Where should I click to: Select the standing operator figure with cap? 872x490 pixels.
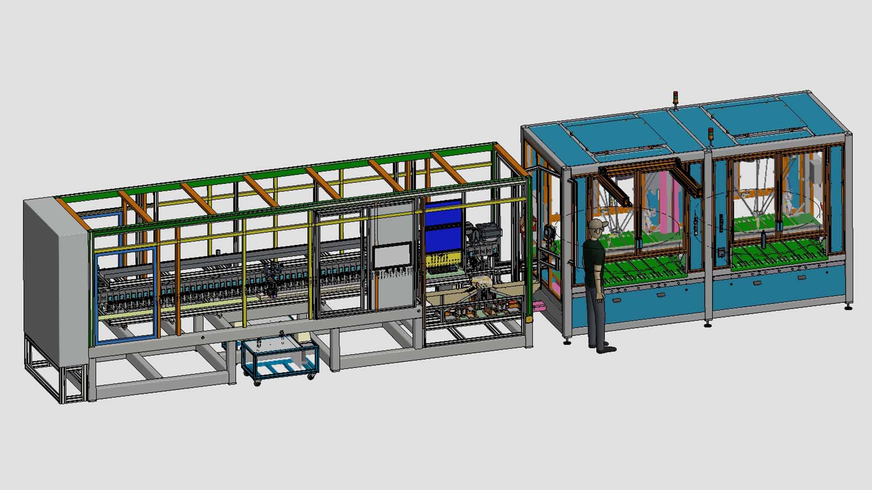click(598, 286)
